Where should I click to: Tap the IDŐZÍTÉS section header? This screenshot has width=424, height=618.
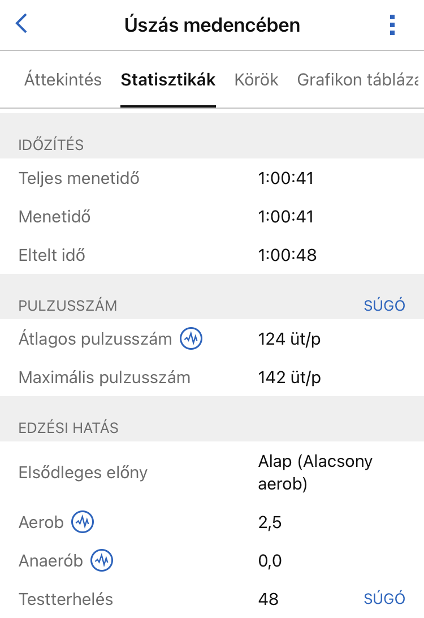pos(51,145)
